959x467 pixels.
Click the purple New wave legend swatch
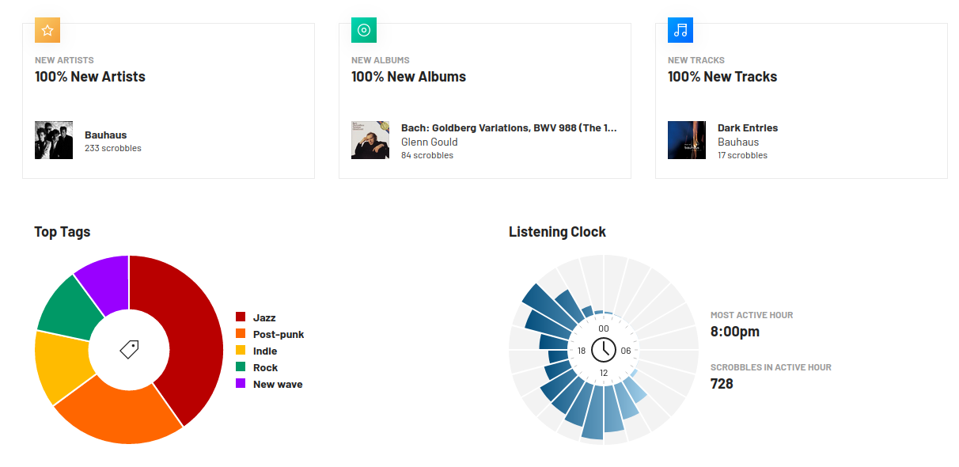(241, 384)
